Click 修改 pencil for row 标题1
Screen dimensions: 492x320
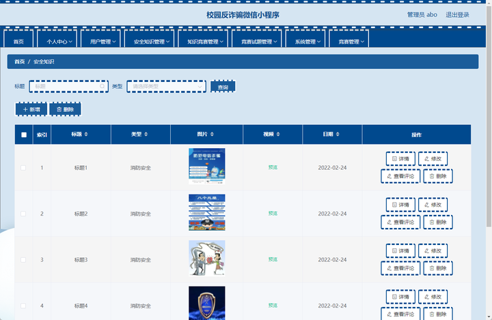[433, 158]
